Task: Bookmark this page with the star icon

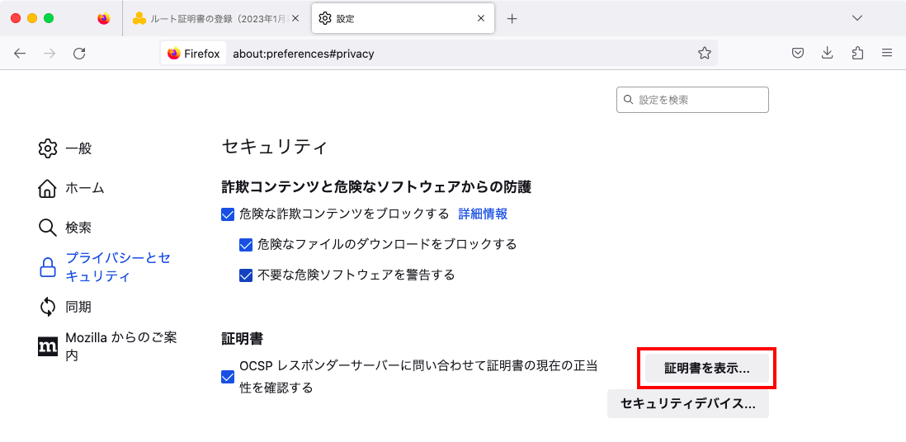Action: [x=705, y=54]
